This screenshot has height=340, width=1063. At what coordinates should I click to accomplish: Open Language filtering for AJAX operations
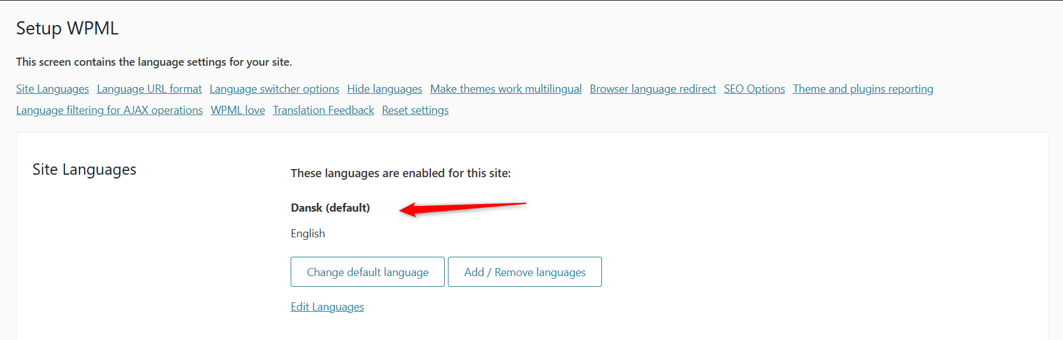(x=110, y=110)
